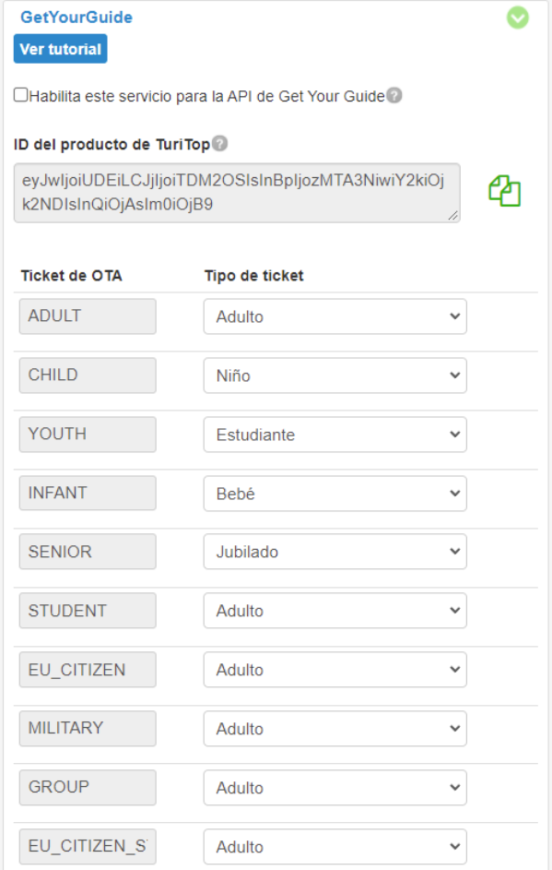Open the ADULT ticket type dropdown
552x870 pixels.
coord(335,316)
